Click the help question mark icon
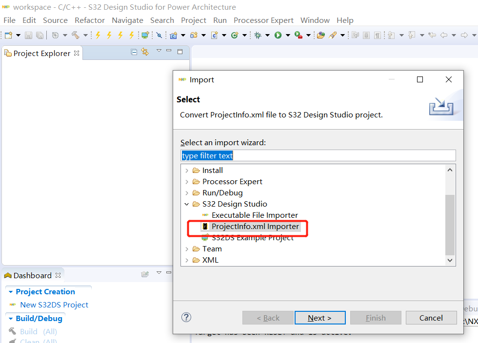Screen dimensions: 478x343 click(x=186, y=317)
